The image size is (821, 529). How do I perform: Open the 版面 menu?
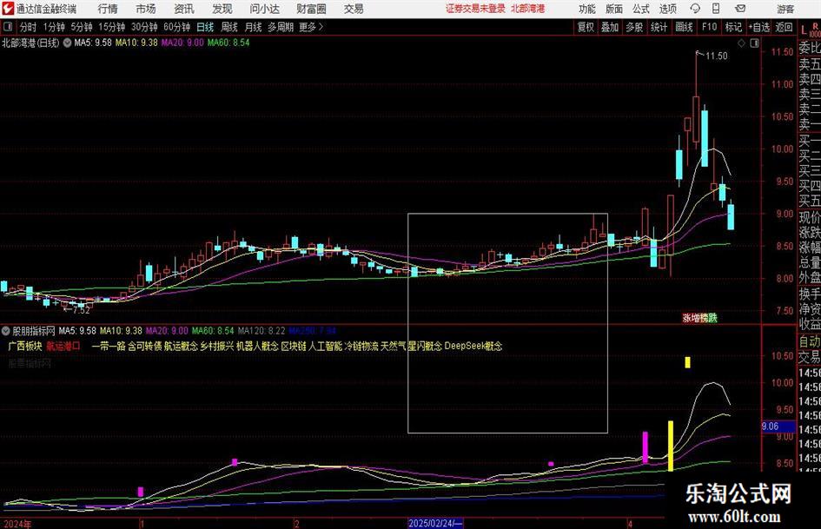point(613,9)
